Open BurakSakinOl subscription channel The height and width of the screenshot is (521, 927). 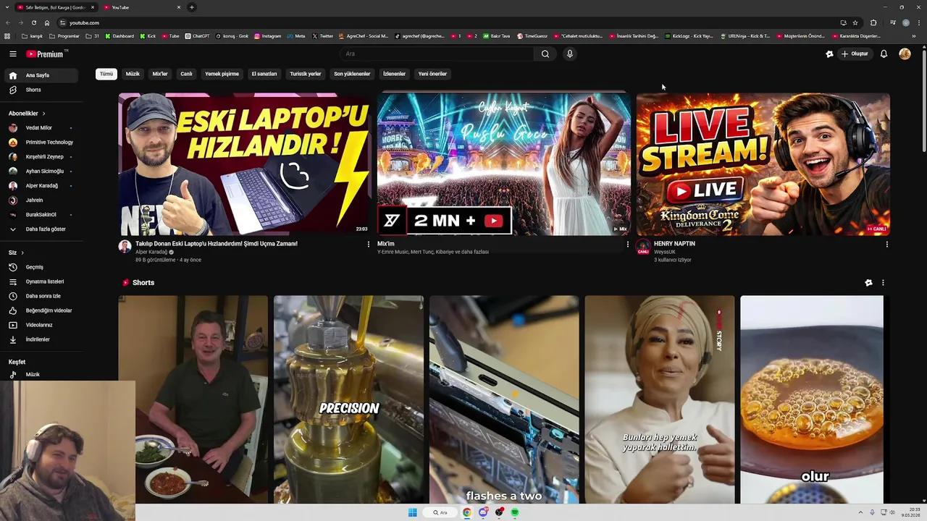pos(41,215)
